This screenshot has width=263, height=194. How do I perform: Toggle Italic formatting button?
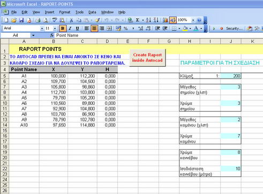click(x=70, y=28)
